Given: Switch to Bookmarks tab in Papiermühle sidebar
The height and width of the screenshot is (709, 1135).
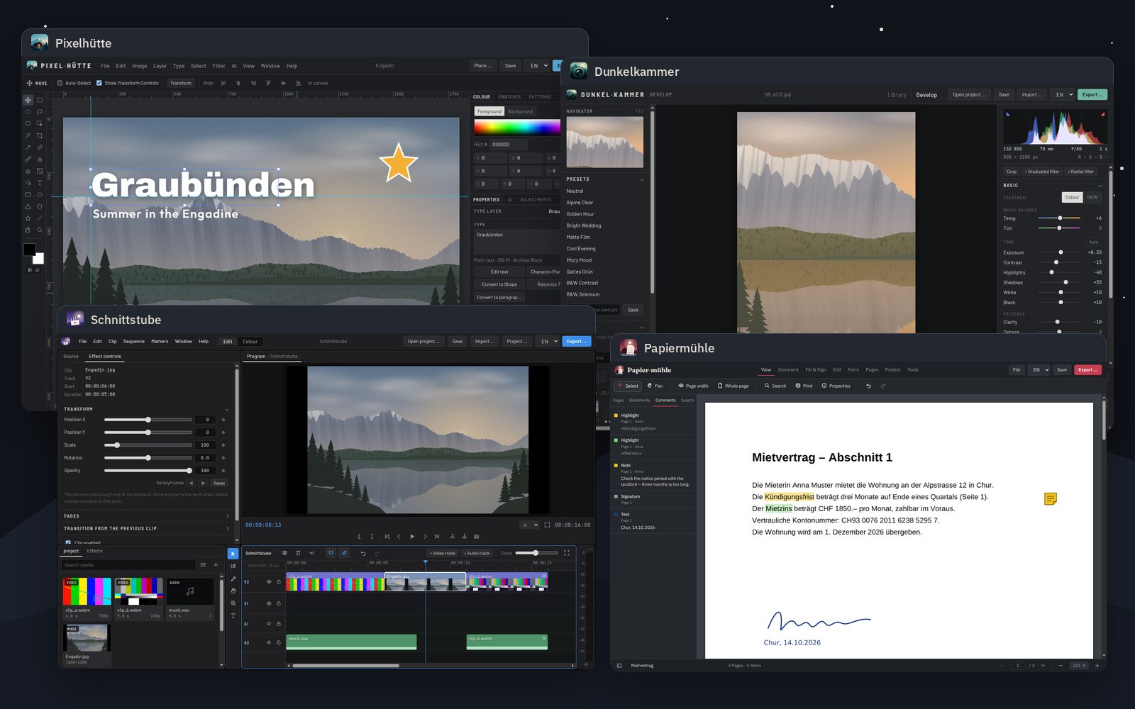Looking at the screenshot, I should click(639, 401).
